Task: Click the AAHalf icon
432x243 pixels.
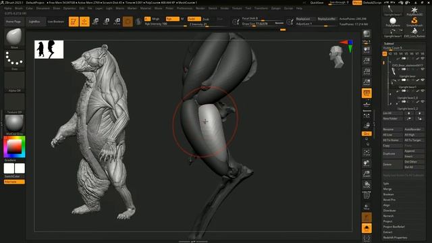Action: (x=367, y=82)
